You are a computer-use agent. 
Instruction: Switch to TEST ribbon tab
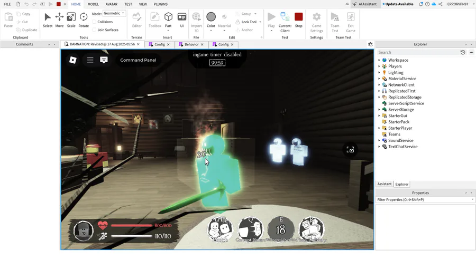point(128,4)
